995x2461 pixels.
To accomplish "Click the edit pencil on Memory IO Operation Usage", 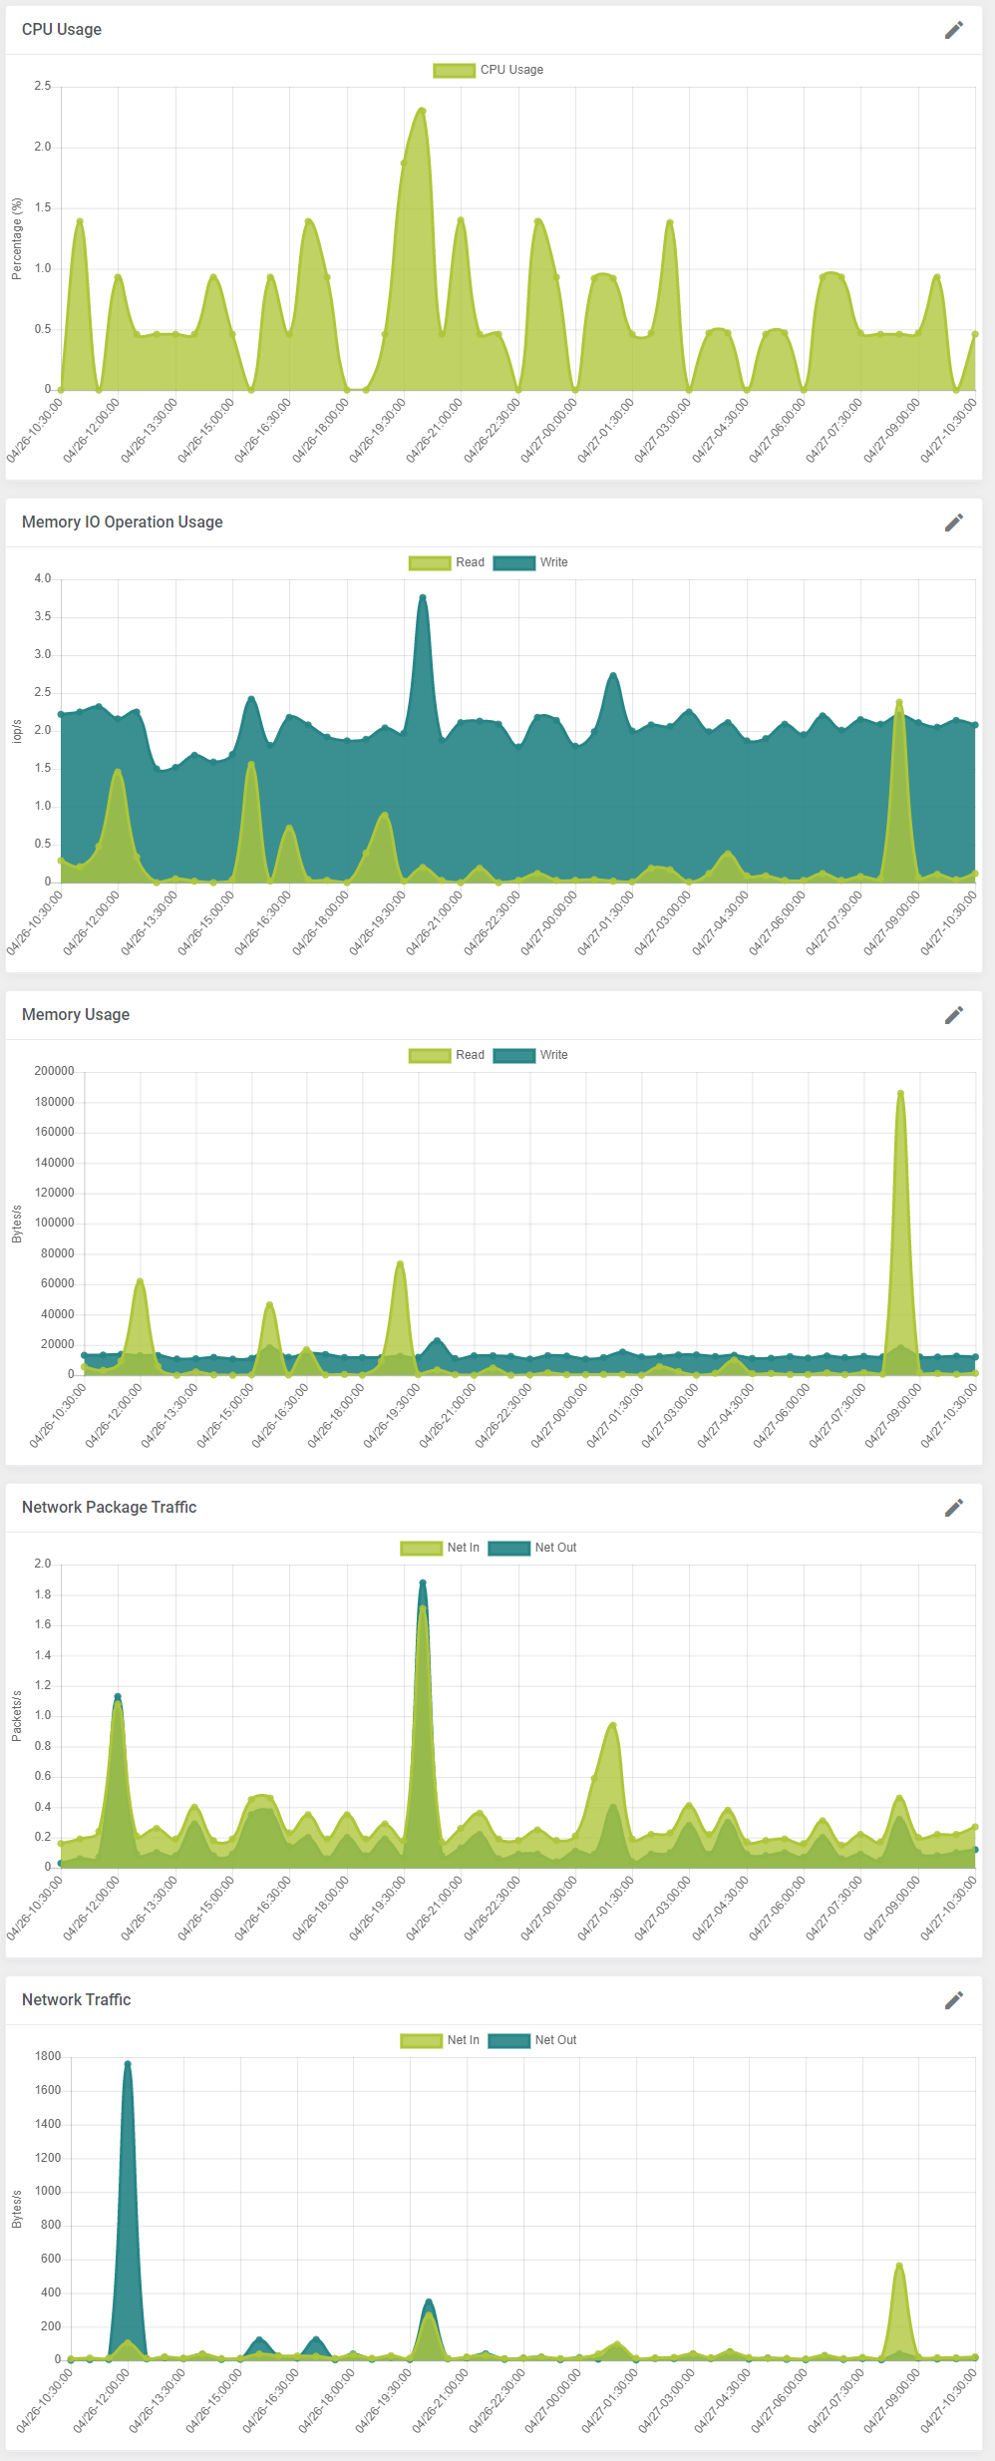I will pos(954,523).
